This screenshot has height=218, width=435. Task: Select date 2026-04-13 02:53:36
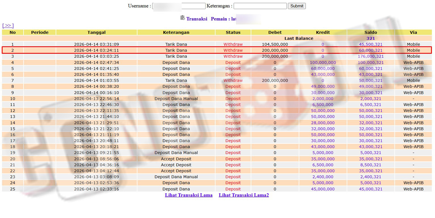click(x=97, y=183)
